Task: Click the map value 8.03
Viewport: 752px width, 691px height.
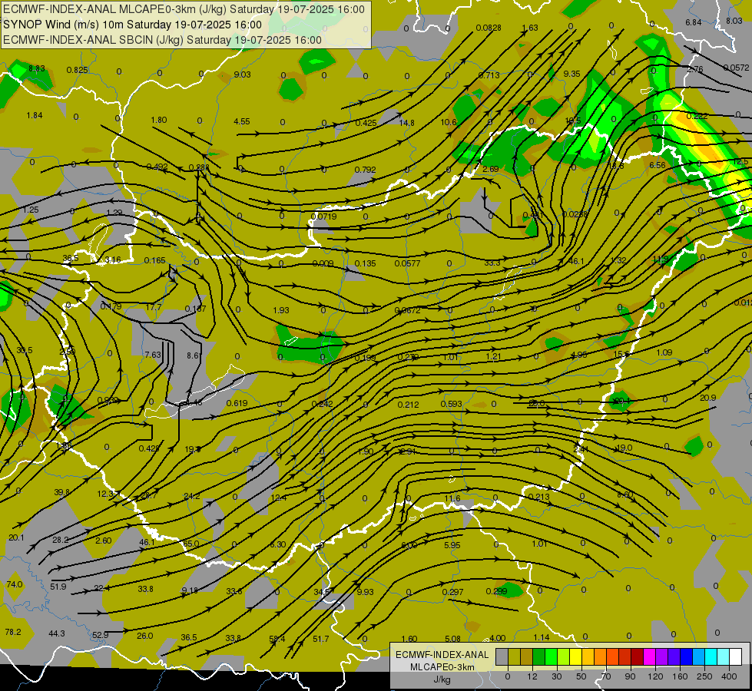Action: click(734, 21)
